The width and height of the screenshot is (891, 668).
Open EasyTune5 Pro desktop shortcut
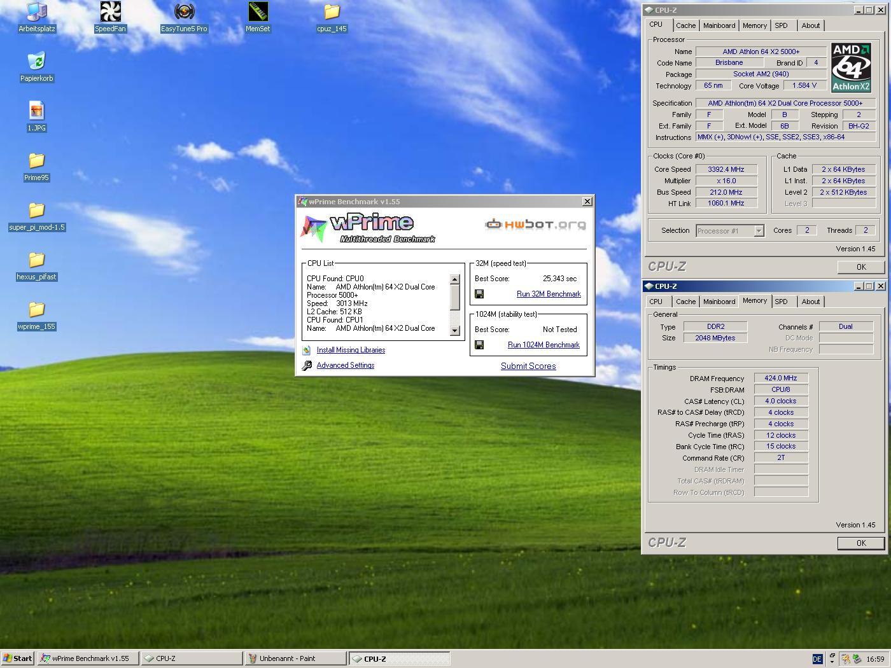tap(184, 17)
